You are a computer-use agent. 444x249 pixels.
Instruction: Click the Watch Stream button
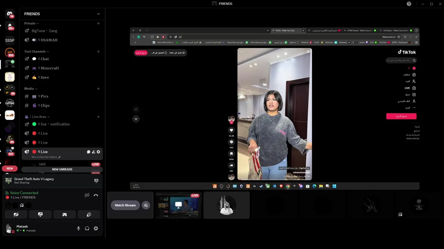pyautogui.click(x=125, y=205)
